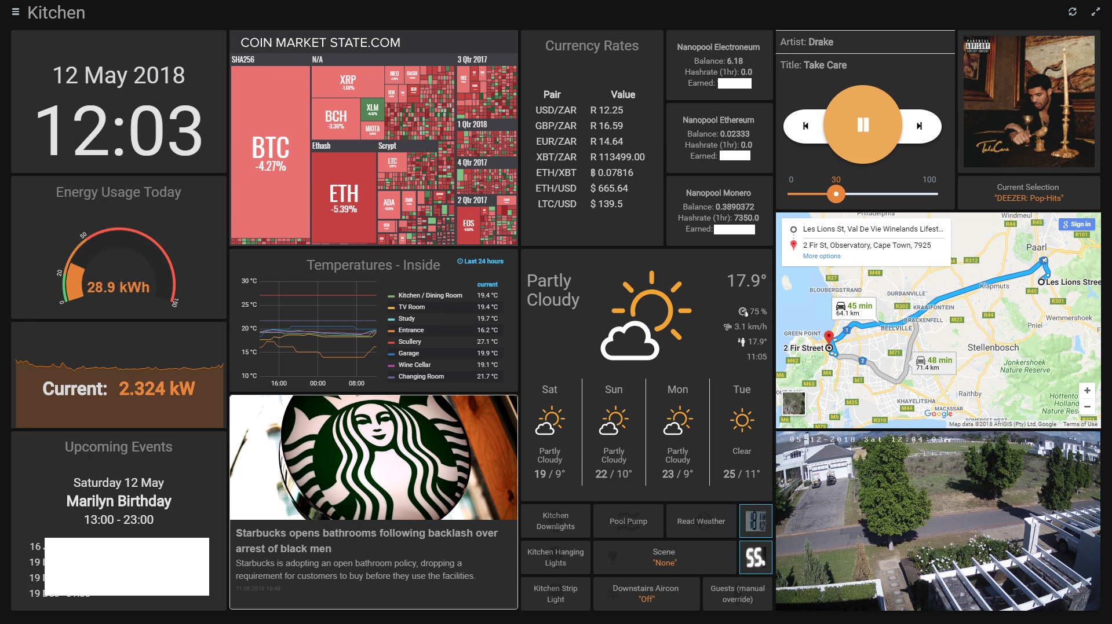The image size is (1112, 624).
Task: Toggle TV Room series in chart legend
Action: (x=411, y=307)
